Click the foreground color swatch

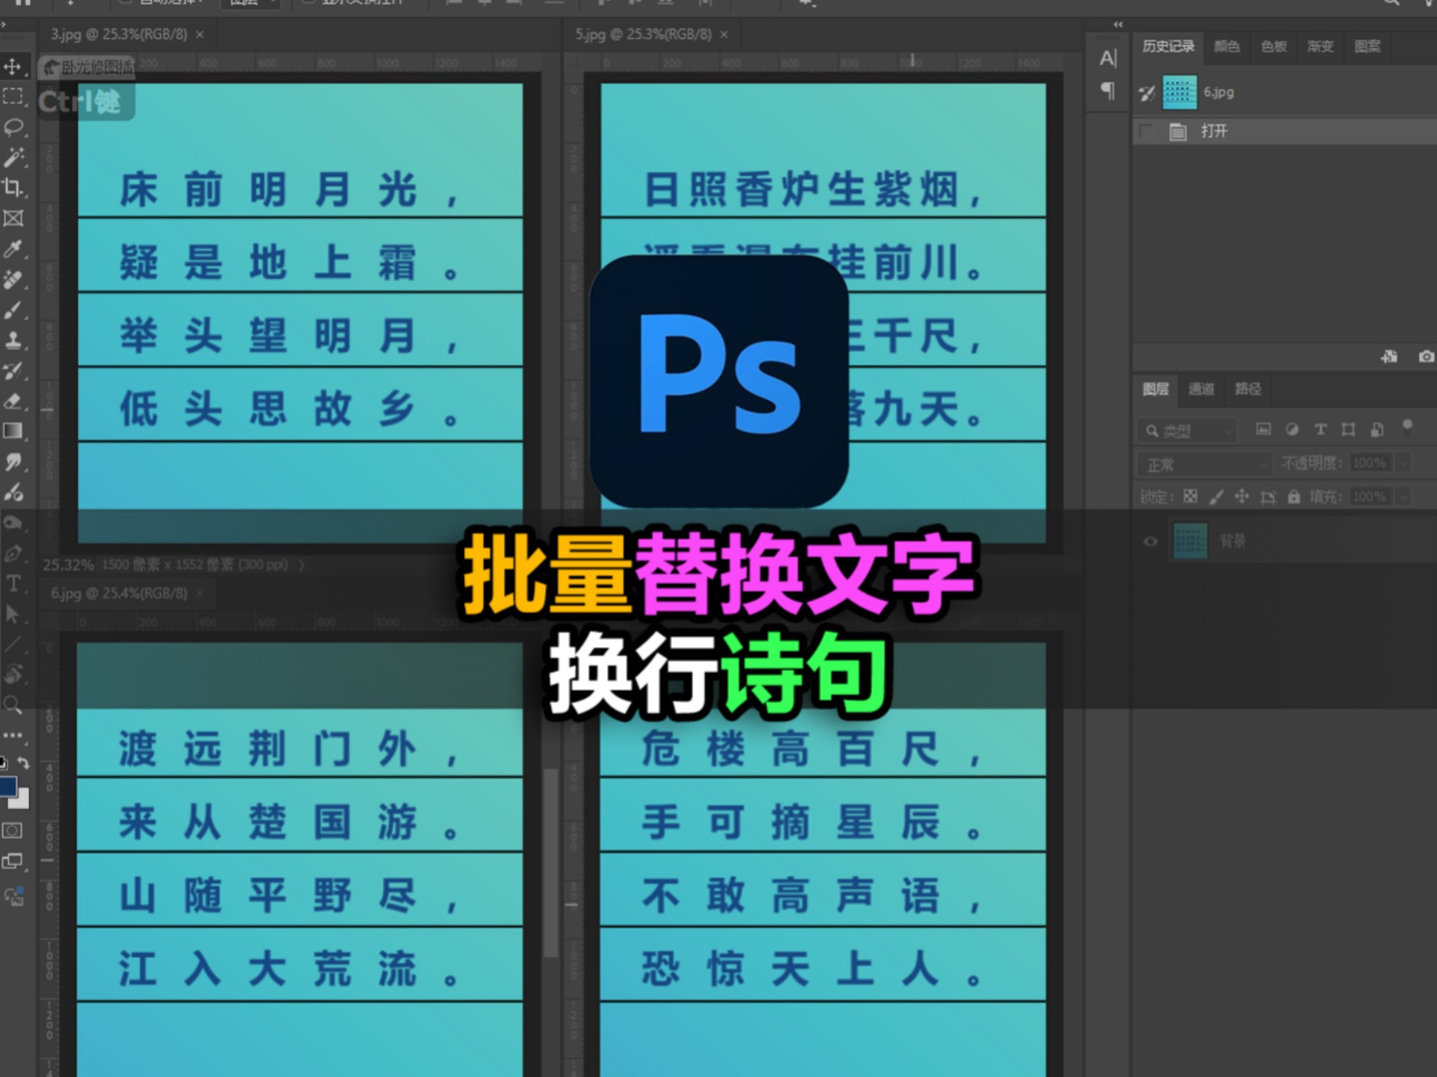coord(8,787)
